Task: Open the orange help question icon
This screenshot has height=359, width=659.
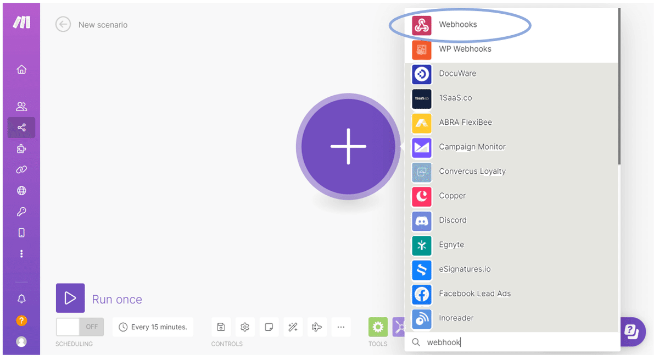Action: pos(21,320)
